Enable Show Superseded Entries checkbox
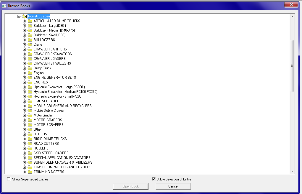The width and height of the screenshot is (302, 194). click(9, 179)
